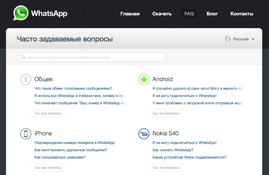Click the magnifier search icon
The height and width of the screenshot is (175, 269).
[x=23, y=57]
